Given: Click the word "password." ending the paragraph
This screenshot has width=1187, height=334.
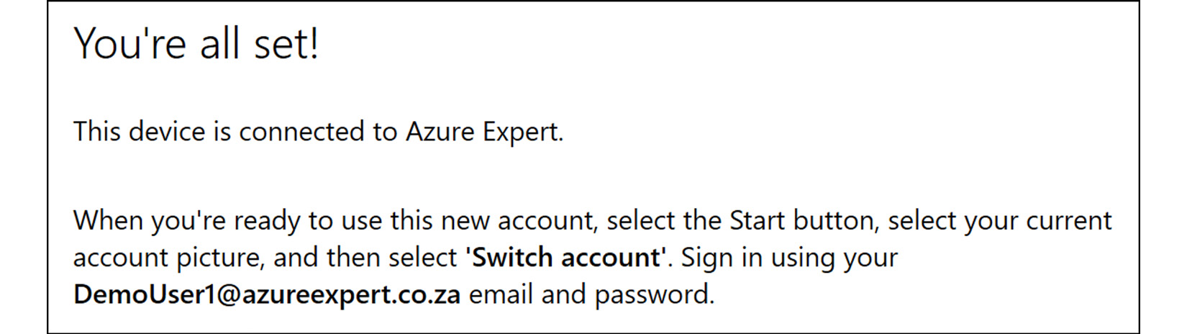Looking at the screenshot, I should tap(653, 294).
